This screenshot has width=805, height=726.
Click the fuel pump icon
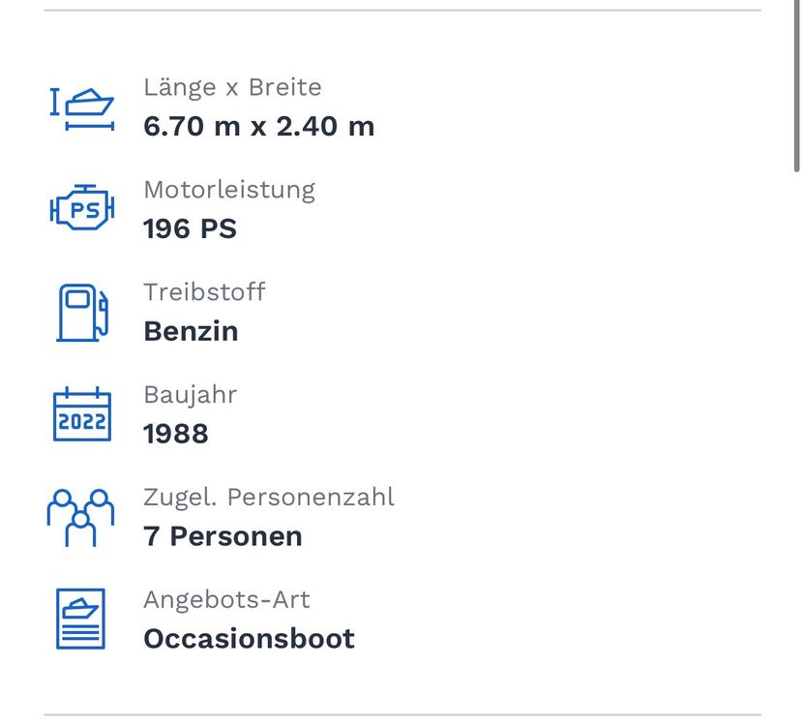[82, 313]
